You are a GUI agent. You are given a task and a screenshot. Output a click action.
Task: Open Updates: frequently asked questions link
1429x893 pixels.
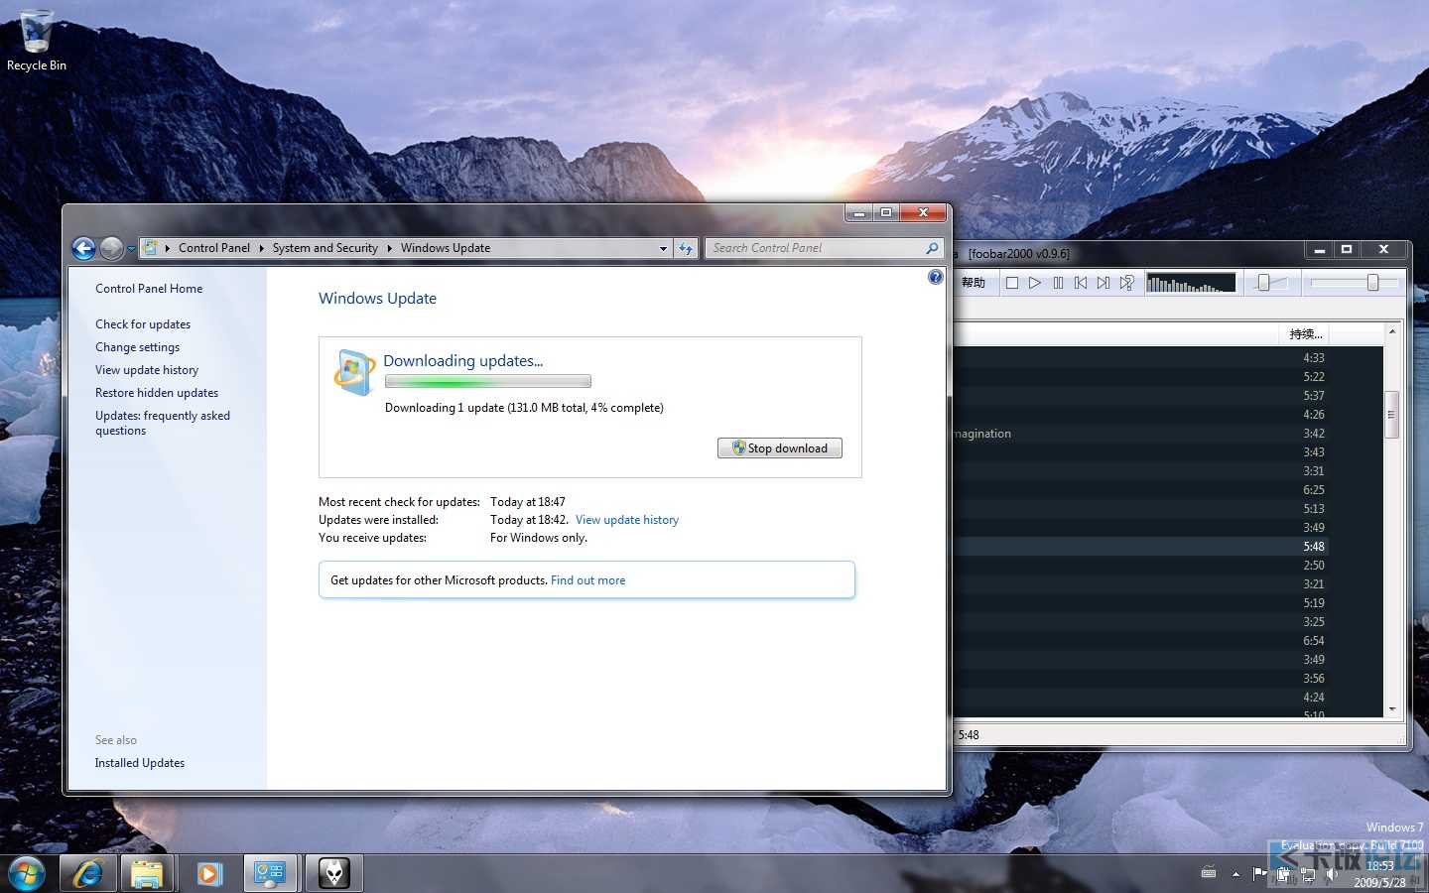163,423
